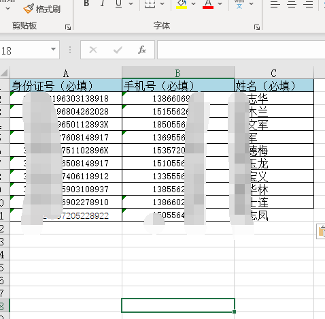Click the fill handle of the selected cell
The height and width of the screenshot is (319, 325).
click(x=234, y=312)
